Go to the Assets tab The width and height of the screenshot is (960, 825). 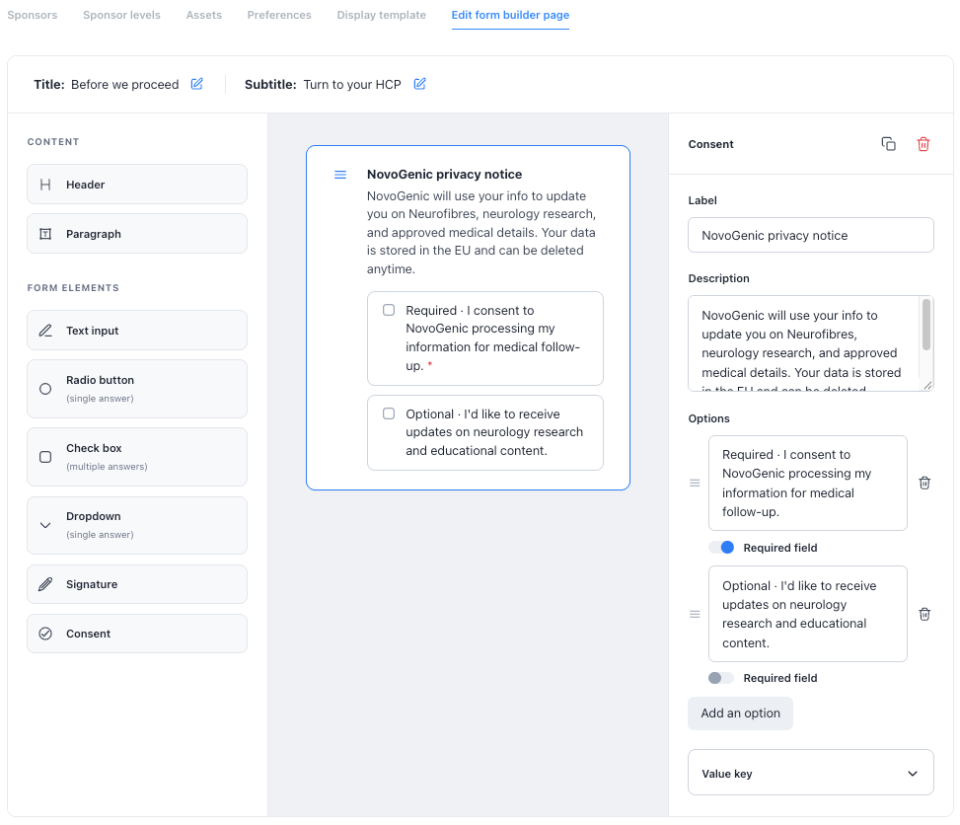pos(204,15)
